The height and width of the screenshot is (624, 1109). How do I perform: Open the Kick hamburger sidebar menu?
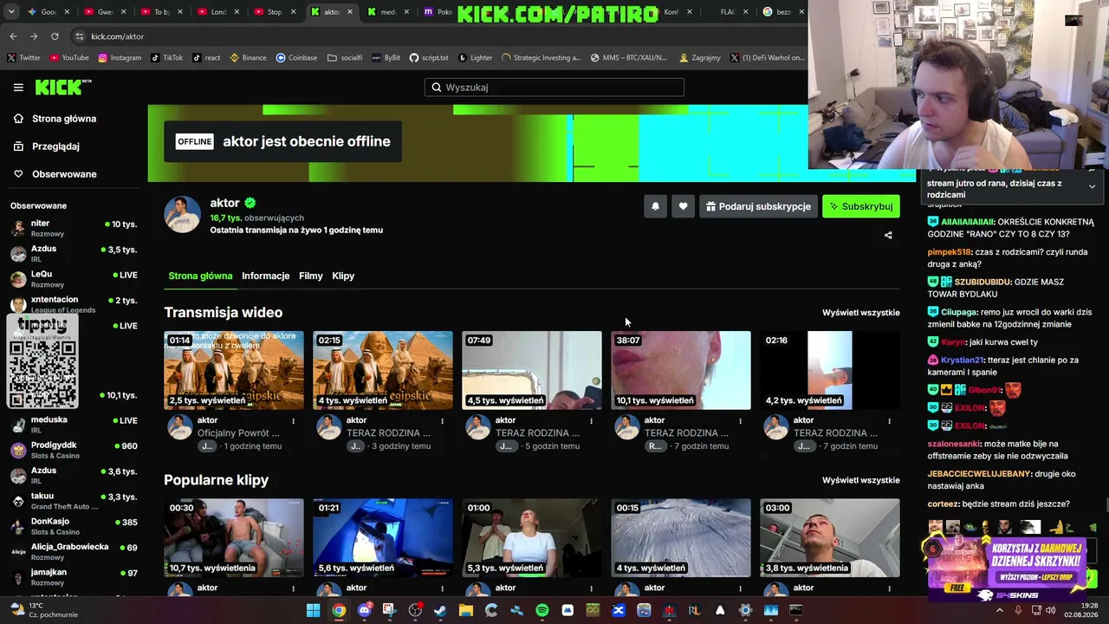tap(18, 88)
